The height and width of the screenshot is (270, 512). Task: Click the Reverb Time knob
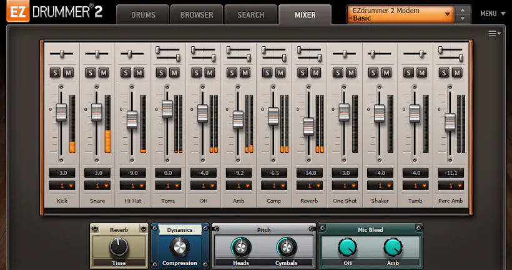pos(119,246)
